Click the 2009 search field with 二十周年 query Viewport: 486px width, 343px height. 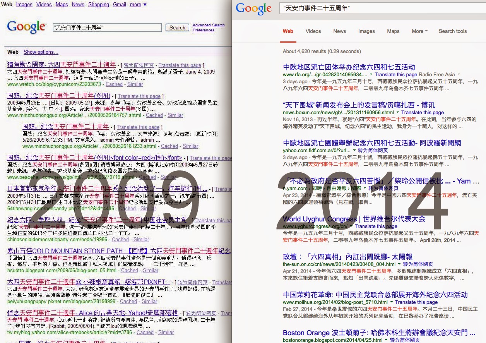[x=107, y=27]
